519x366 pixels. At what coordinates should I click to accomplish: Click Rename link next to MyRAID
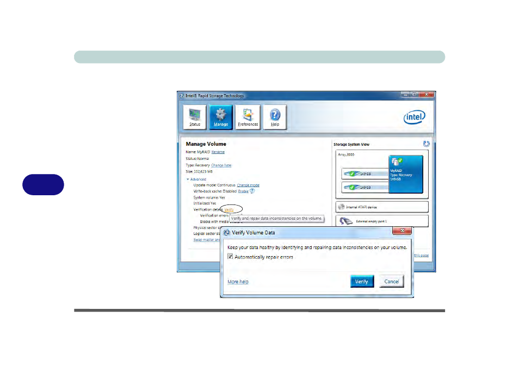pyautogui.click(x=218, y=152)
